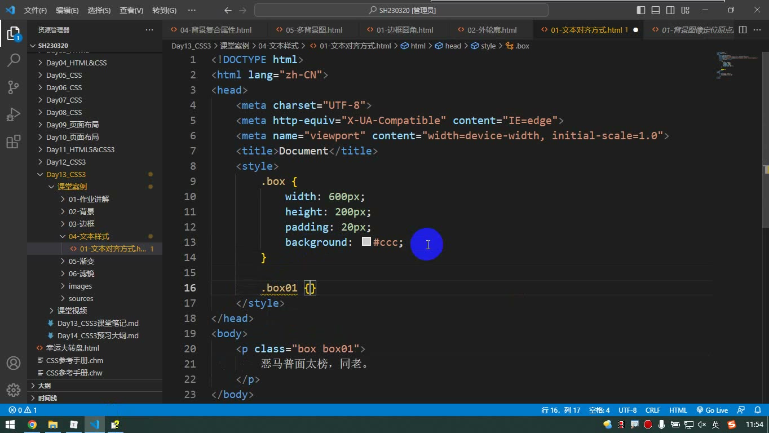Viewport: 769px width, 433px height.
Task: Open the Accounts menu icon
Action: 14,363
